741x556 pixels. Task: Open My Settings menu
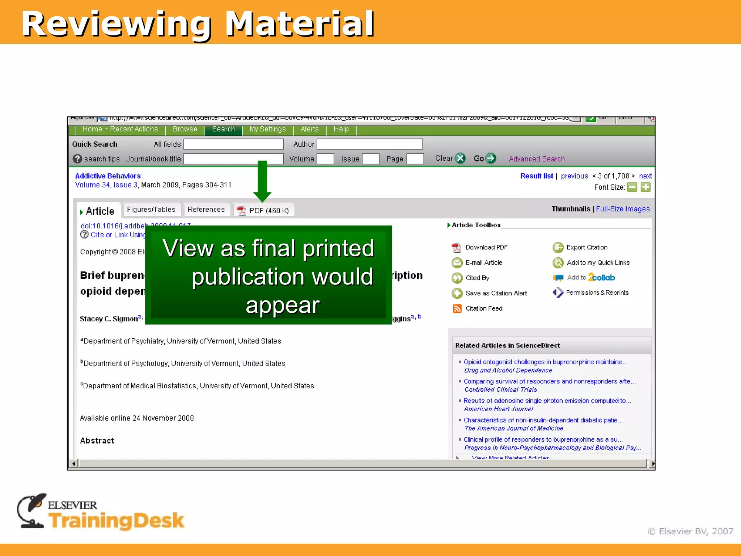click(268, 129)
